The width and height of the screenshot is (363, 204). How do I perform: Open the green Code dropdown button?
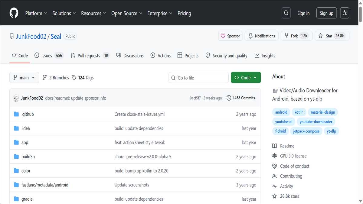coord(246,78)
